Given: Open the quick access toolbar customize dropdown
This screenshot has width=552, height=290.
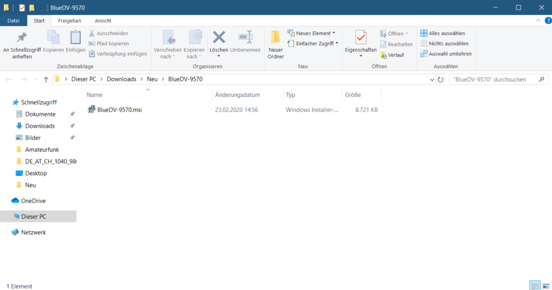Looking at the screenshot, I should [x=41, y=8].
